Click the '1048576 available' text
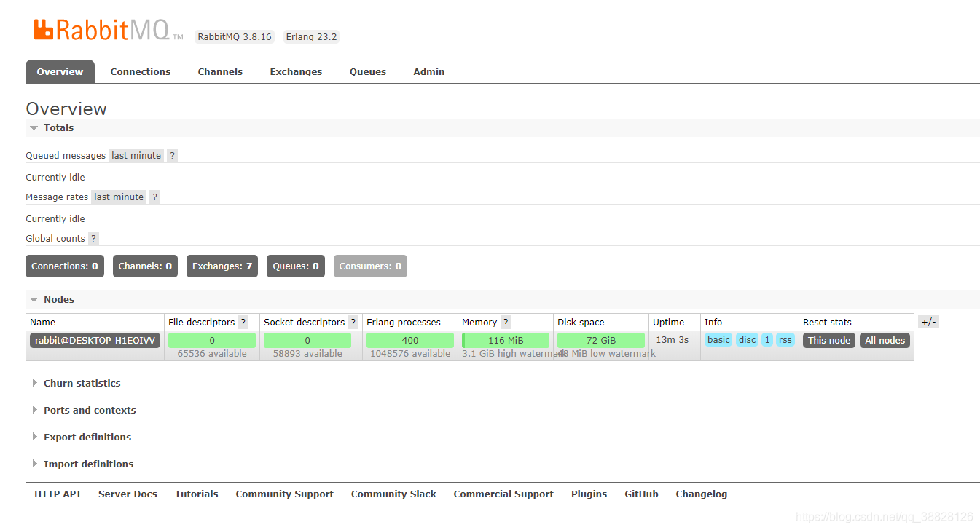Screen dimensions: 980x530 click(410, 354)
